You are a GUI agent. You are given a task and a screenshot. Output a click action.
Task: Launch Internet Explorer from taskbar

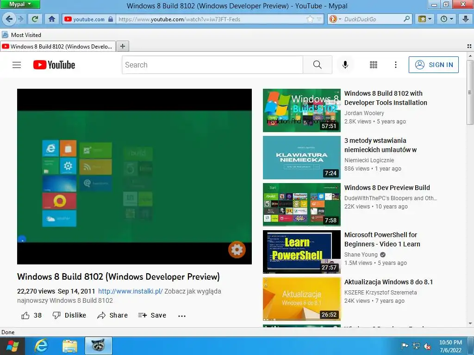coord(41,346)
